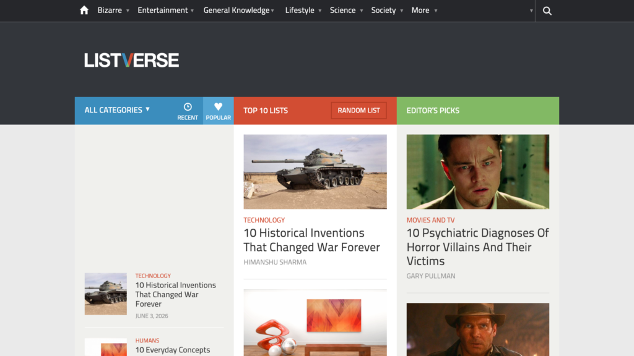Open the All Categories dropdown
The height and width of the screenshot is (356, 634).
click(117, 110)
